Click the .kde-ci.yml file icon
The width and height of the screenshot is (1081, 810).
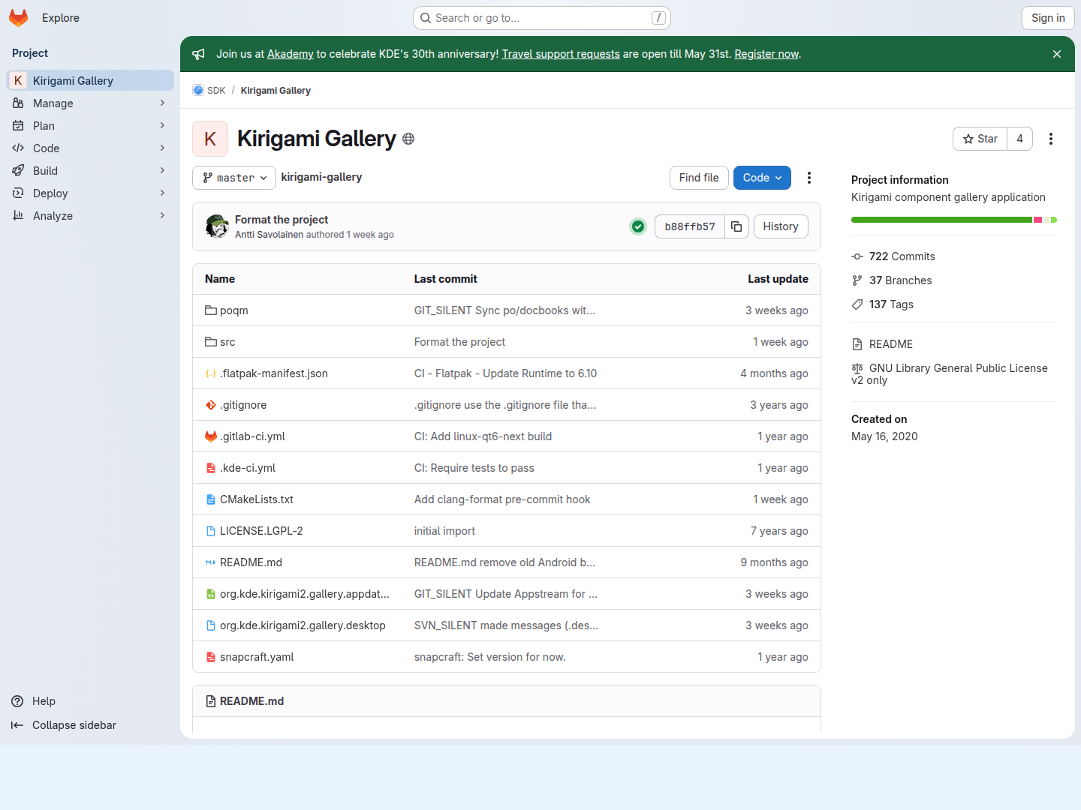(211, 468)
